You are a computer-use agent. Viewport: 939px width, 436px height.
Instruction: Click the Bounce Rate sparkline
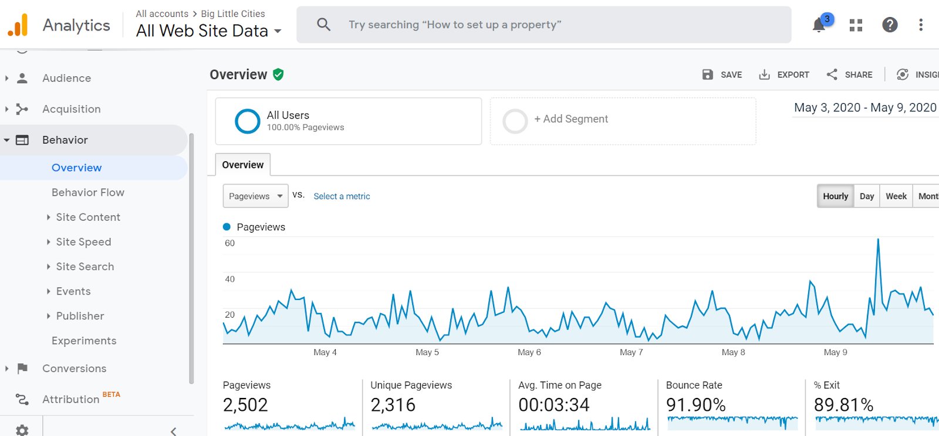pos(732,423)
